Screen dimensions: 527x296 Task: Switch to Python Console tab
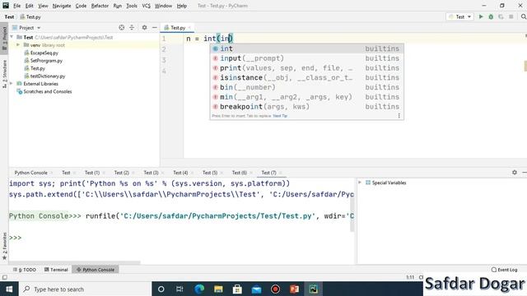click(31, 173)
